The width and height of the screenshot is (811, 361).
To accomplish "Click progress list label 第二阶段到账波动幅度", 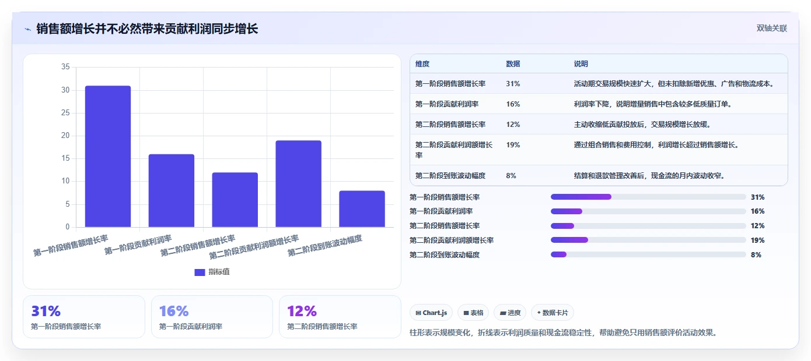I will [445, 255].
